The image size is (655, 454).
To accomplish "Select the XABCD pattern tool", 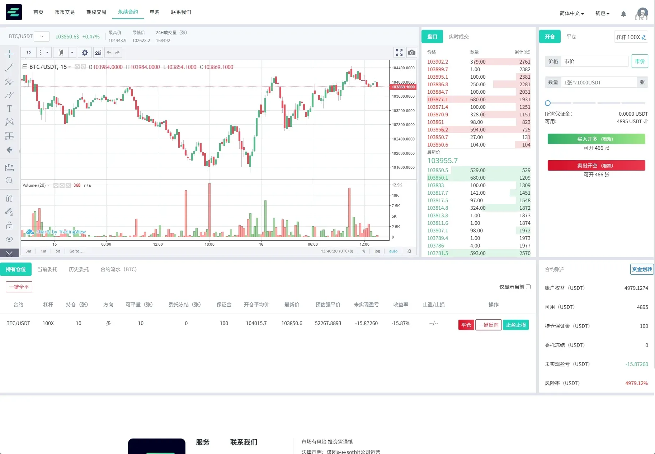I will coord(9,122).
